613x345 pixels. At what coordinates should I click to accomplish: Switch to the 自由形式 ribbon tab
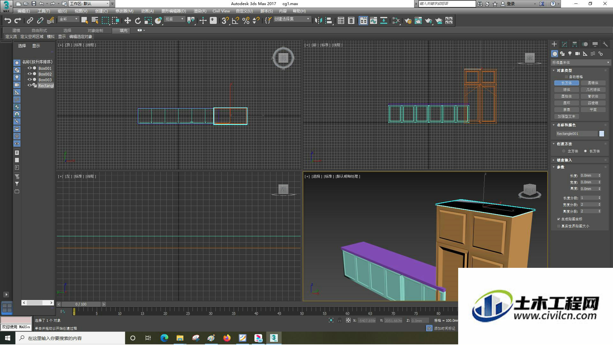click(x=39, y=31)
